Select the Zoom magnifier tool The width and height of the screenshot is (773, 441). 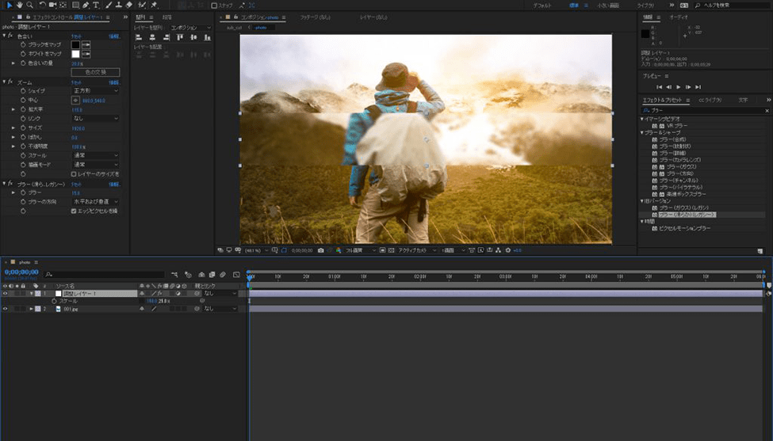[x=29, y=5]
